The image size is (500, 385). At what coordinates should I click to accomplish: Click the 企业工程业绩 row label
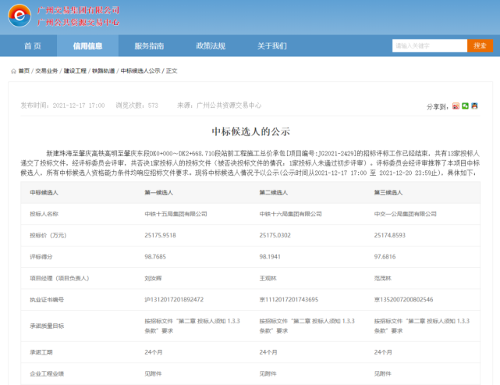tap(47, 374)
